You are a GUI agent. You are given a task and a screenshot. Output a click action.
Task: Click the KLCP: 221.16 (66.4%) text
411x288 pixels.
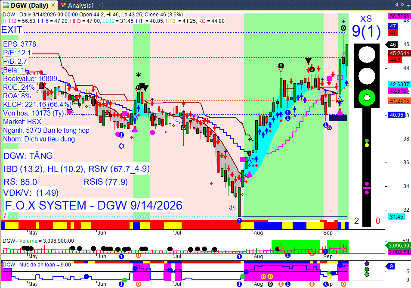[x=37, y=104]
